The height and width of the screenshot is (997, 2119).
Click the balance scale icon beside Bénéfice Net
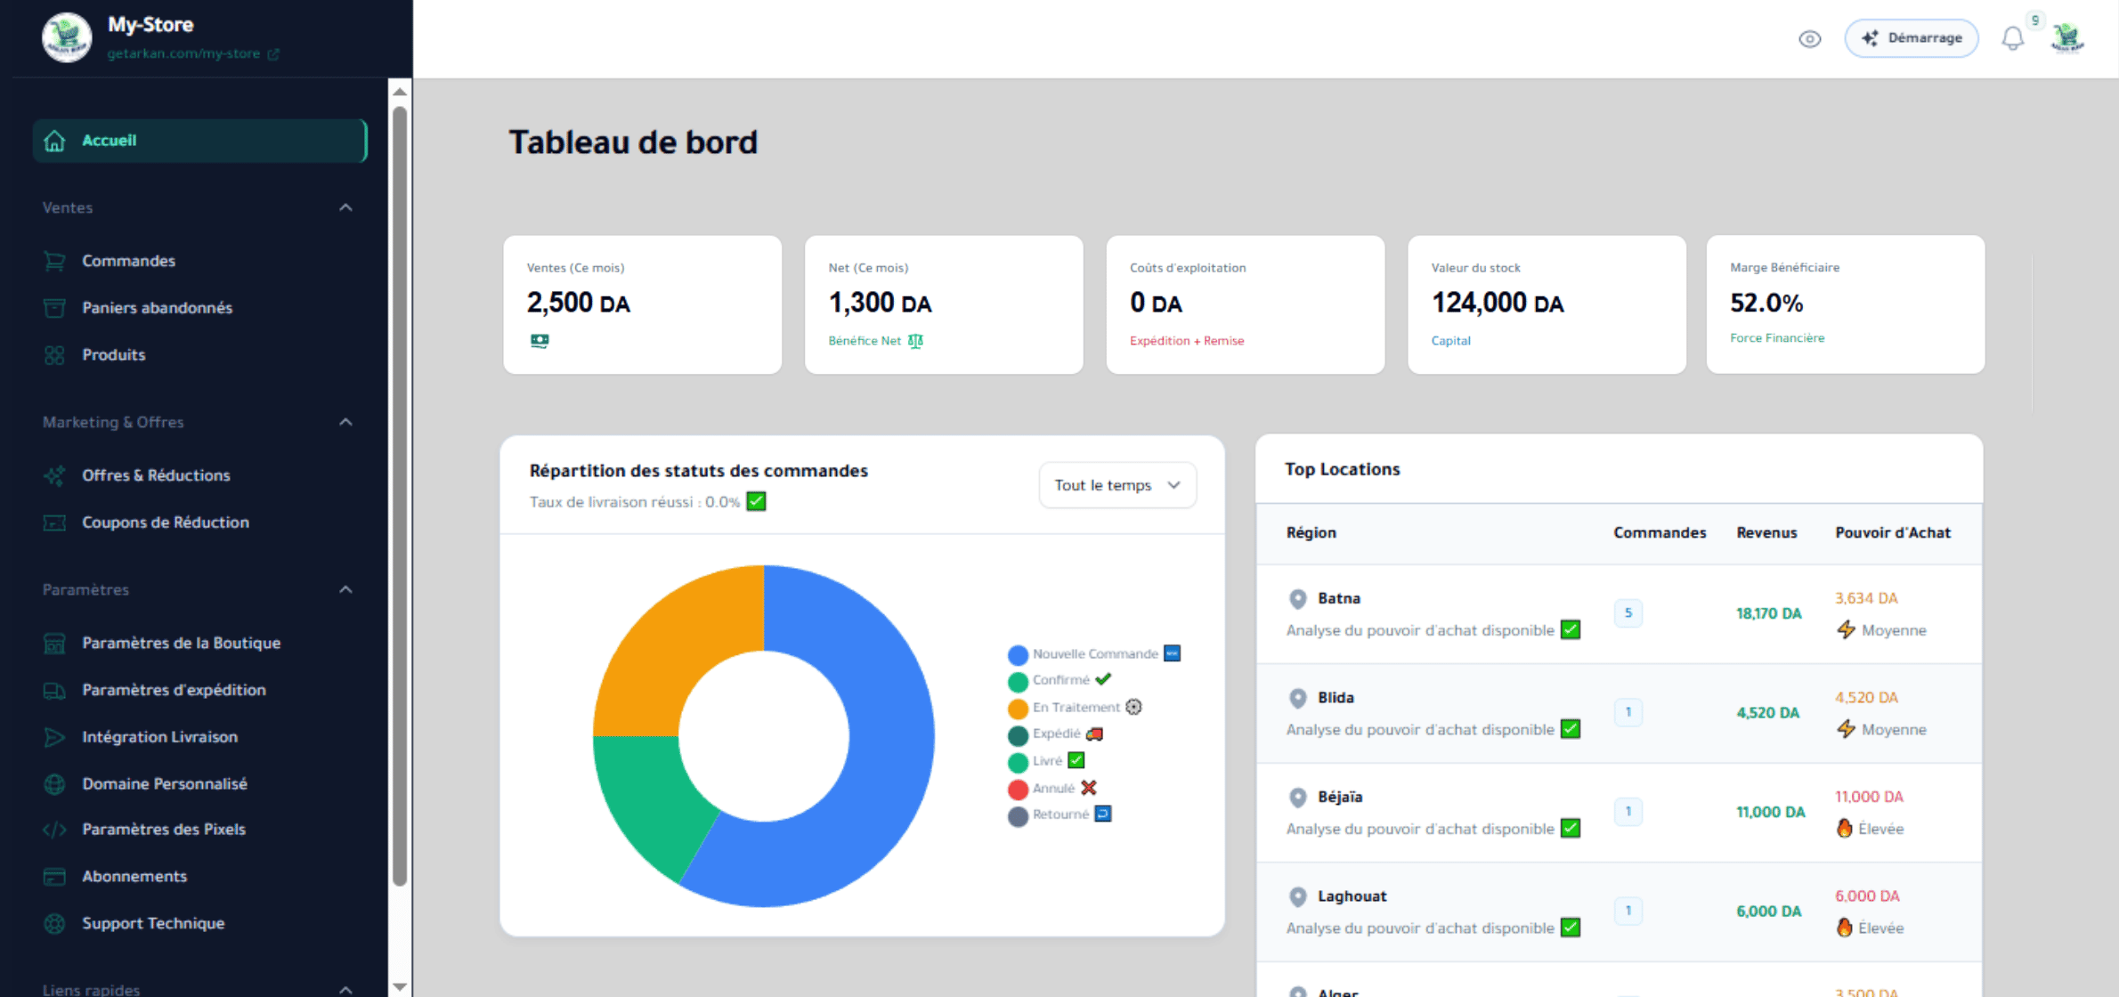coord(915,341)
